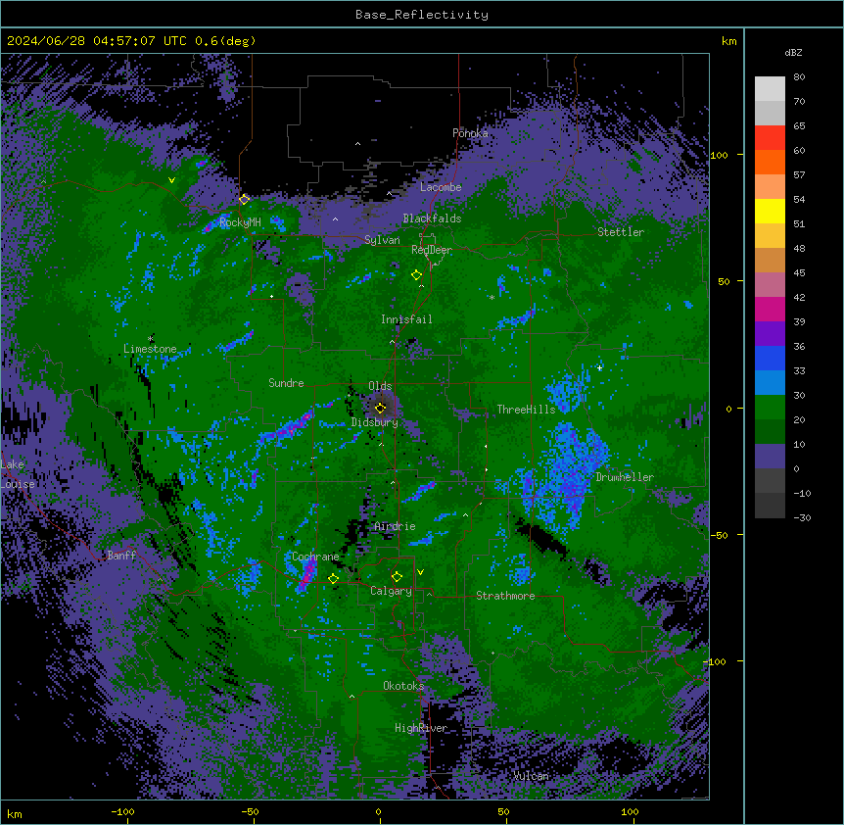Click the Vulcan city label

(x=532, y=776)
